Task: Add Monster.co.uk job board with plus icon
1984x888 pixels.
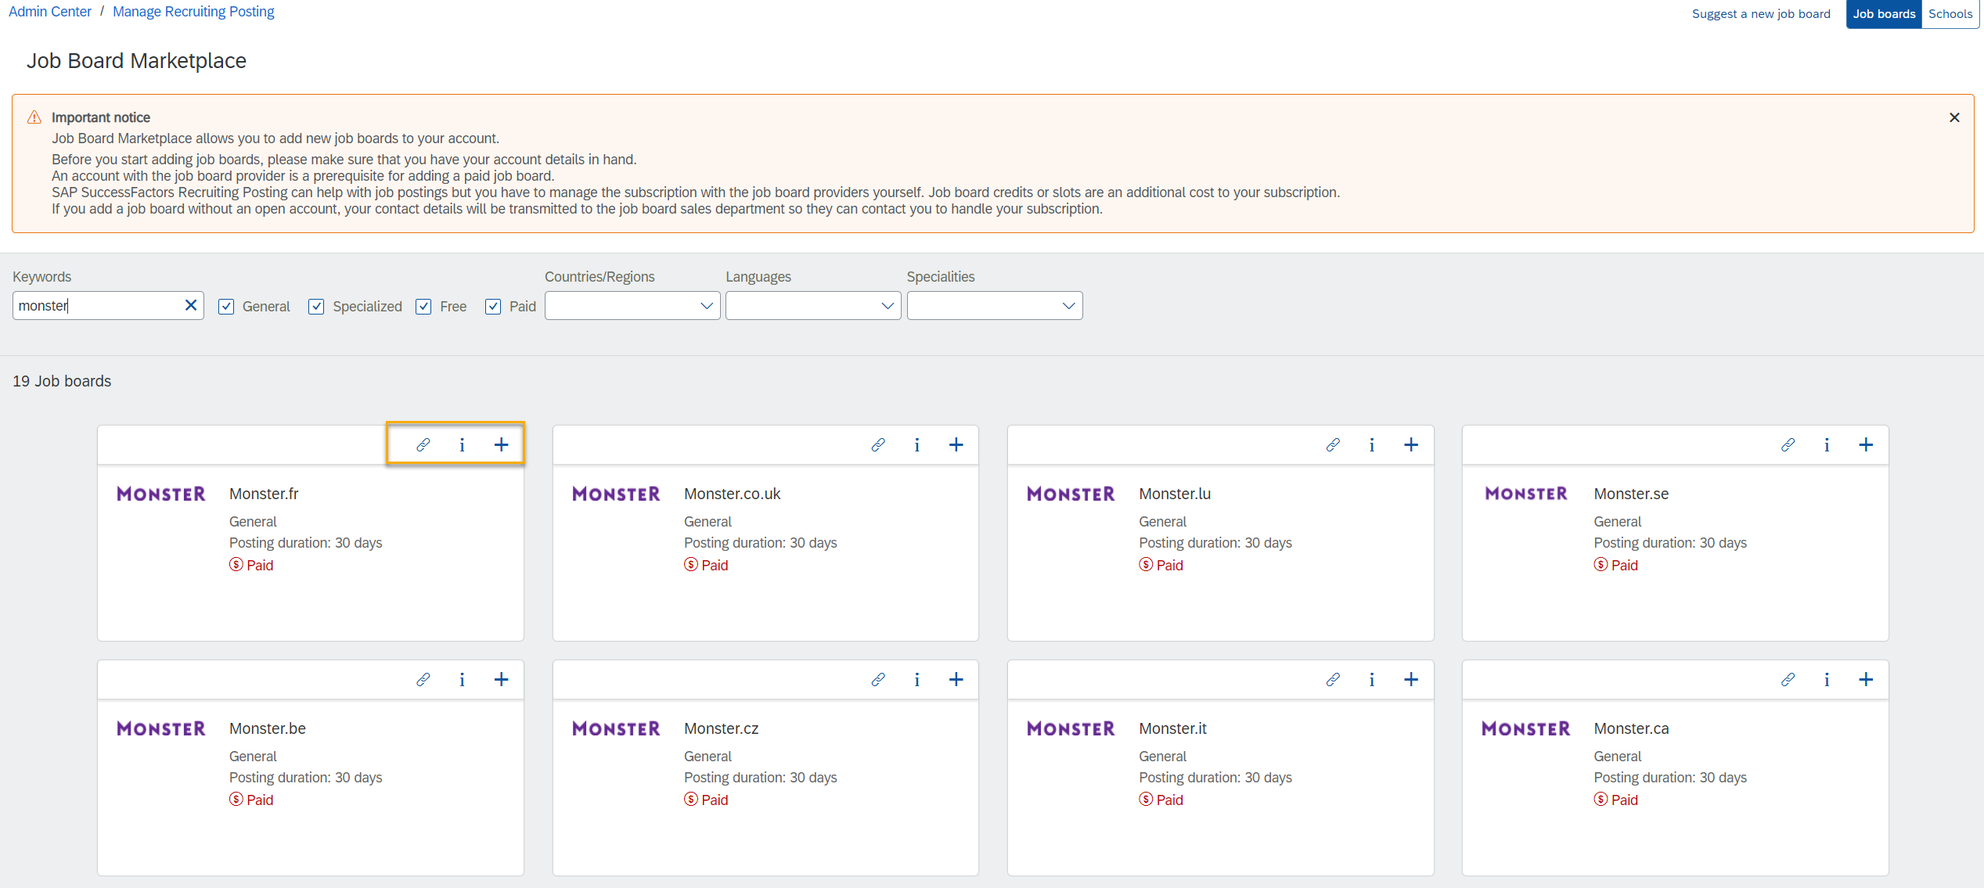Action: click(x=956, y=444)
